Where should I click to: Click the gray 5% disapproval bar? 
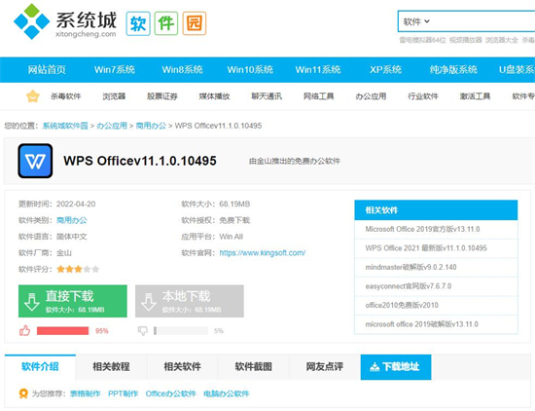click(181, 331)
